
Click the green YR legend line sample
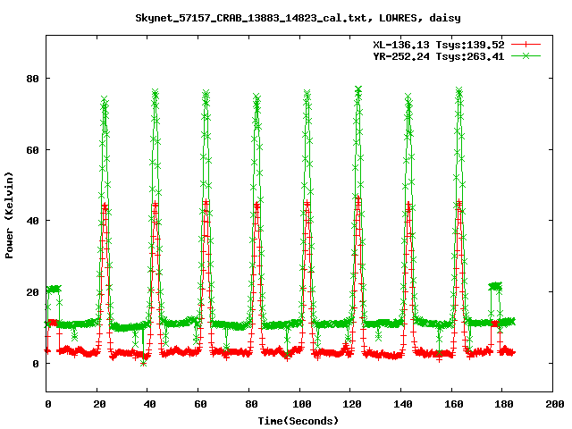click(526, 55)
